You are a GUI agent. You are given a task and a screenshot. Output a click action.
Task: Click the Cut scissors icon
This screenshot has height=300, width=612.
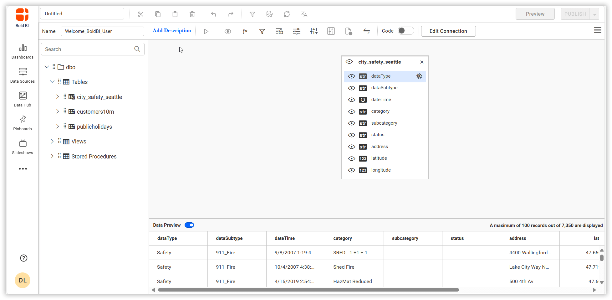click(x=140, y=14)
